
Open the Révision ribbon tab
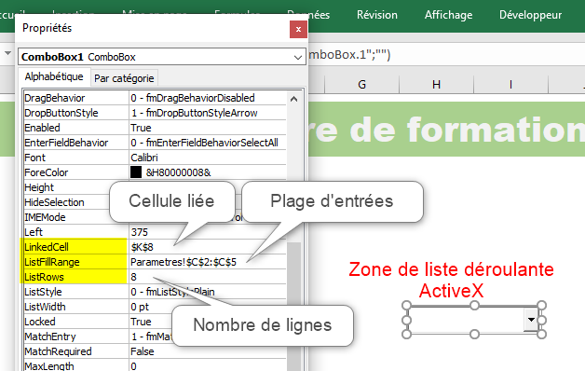(377, 15)
